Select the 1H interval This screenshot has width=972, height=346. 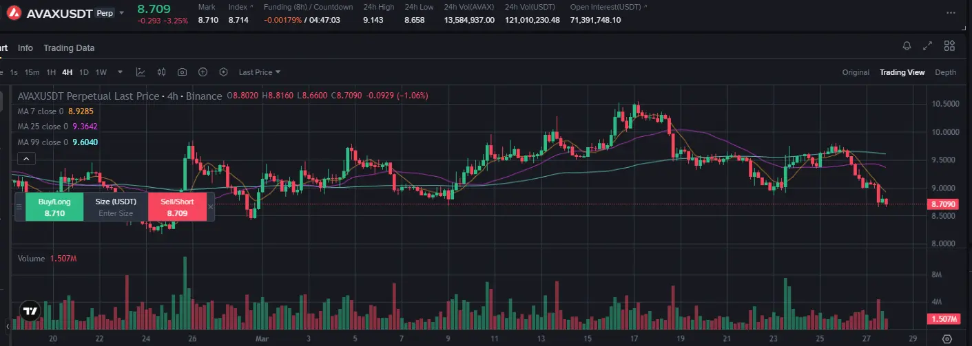(x=51, y=72)
